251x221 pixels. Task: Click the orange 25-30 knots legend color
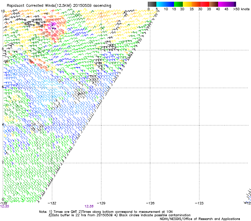point(196,4)
